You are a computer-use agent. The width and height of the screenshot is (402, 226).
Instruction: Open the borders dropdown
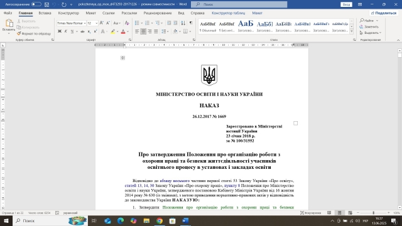click(x=190, y=31)
